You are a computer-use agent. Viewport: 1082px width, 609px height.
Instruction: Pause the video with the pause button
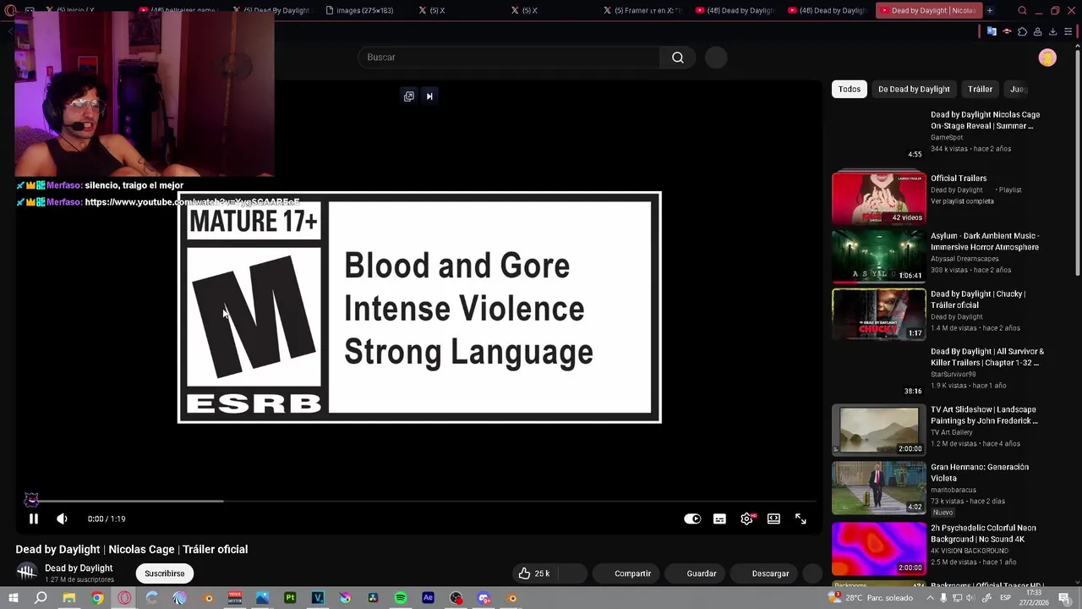34,518
